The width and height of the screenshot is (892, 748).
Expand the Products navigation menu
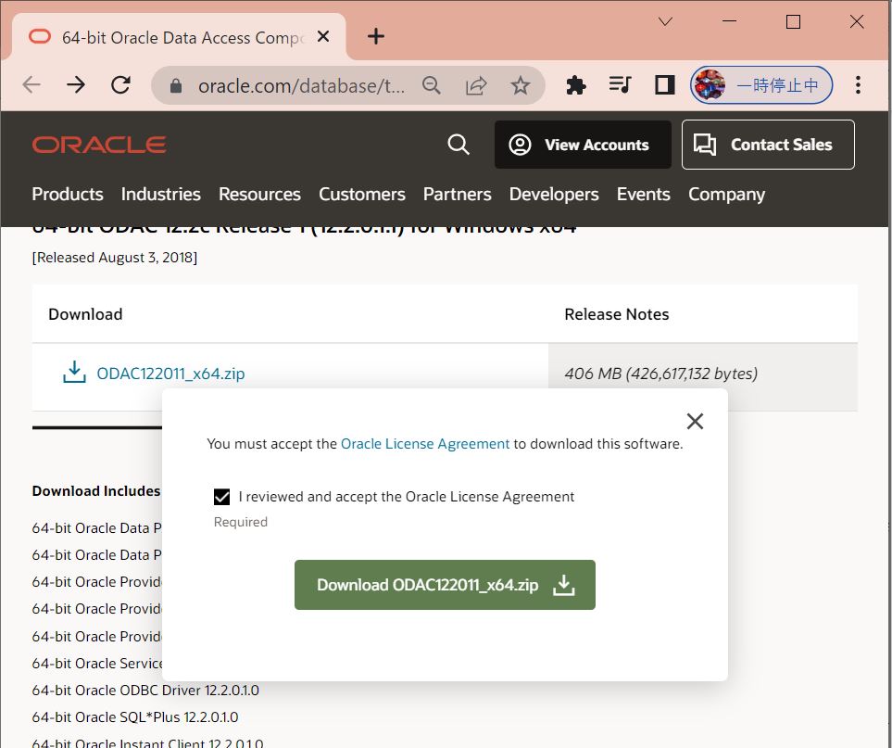pyautogui.click(x=68, y=194)
